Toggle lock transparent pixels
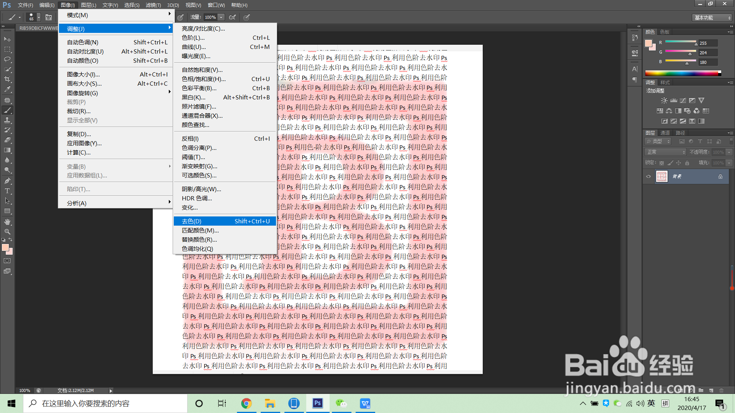735x413 pixels. click(661, 163)
